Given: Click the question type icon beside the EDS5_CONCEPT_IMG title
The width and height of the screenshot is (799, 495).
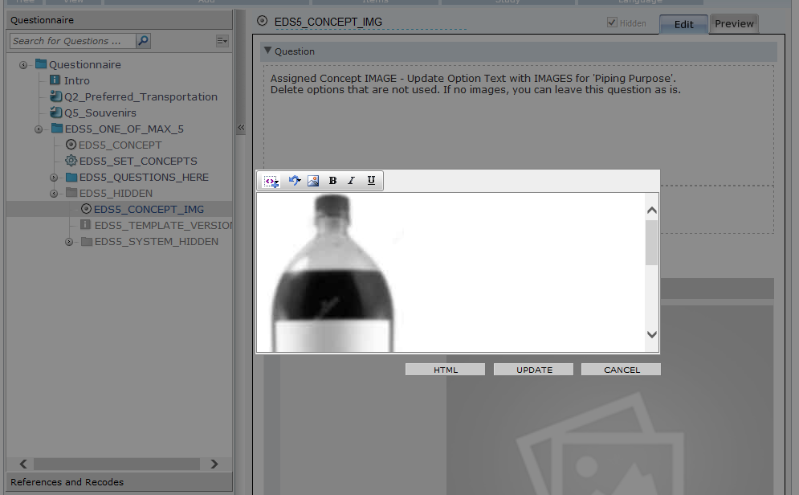Looking at the screenshot, I should (262, 21).
